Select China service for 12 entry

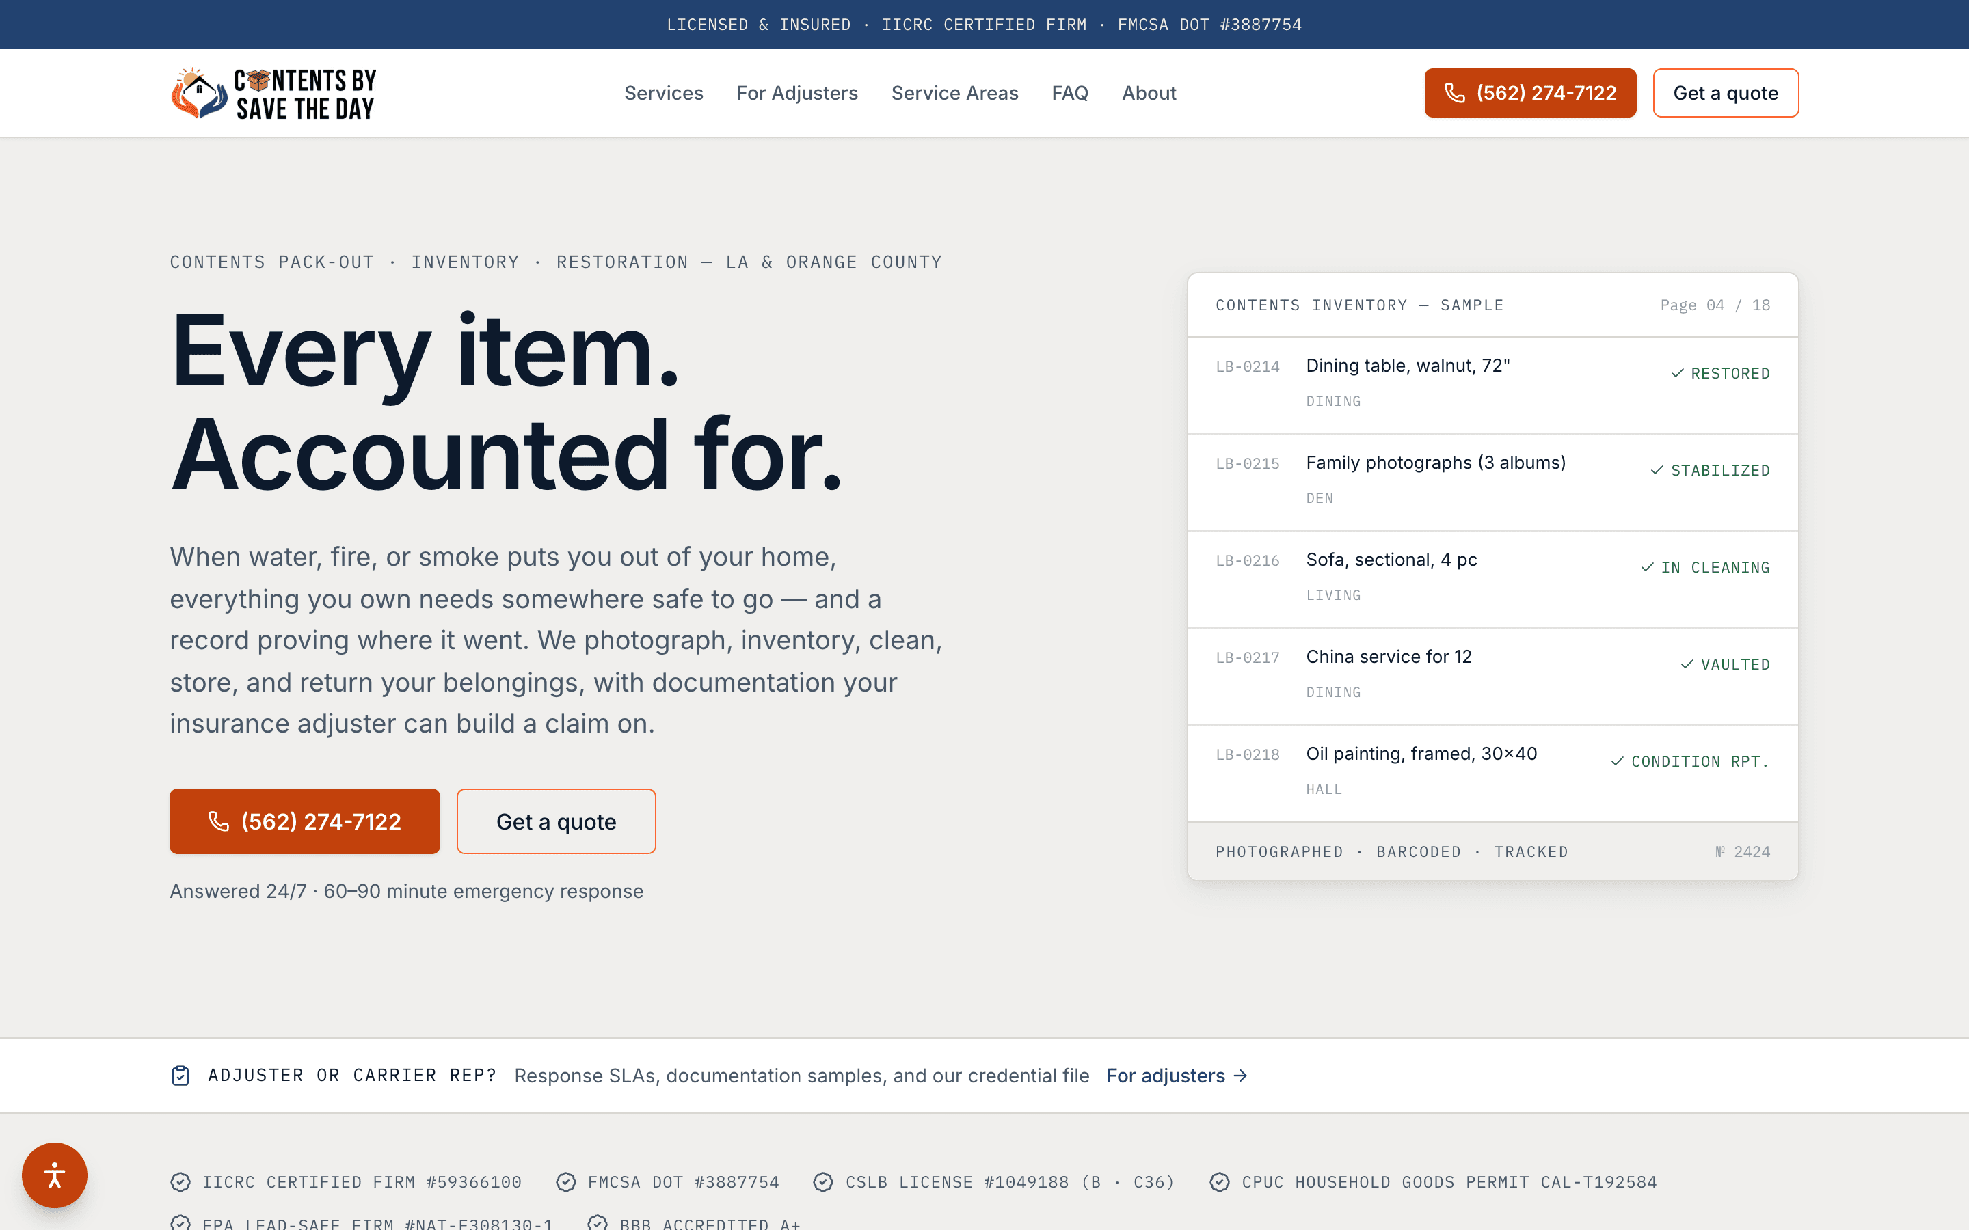[1493, 676]
